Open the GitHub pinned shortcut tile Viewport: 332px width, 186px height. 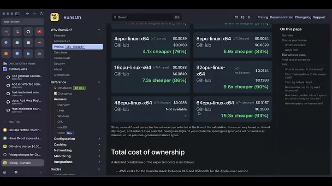[x=28, y=32]
